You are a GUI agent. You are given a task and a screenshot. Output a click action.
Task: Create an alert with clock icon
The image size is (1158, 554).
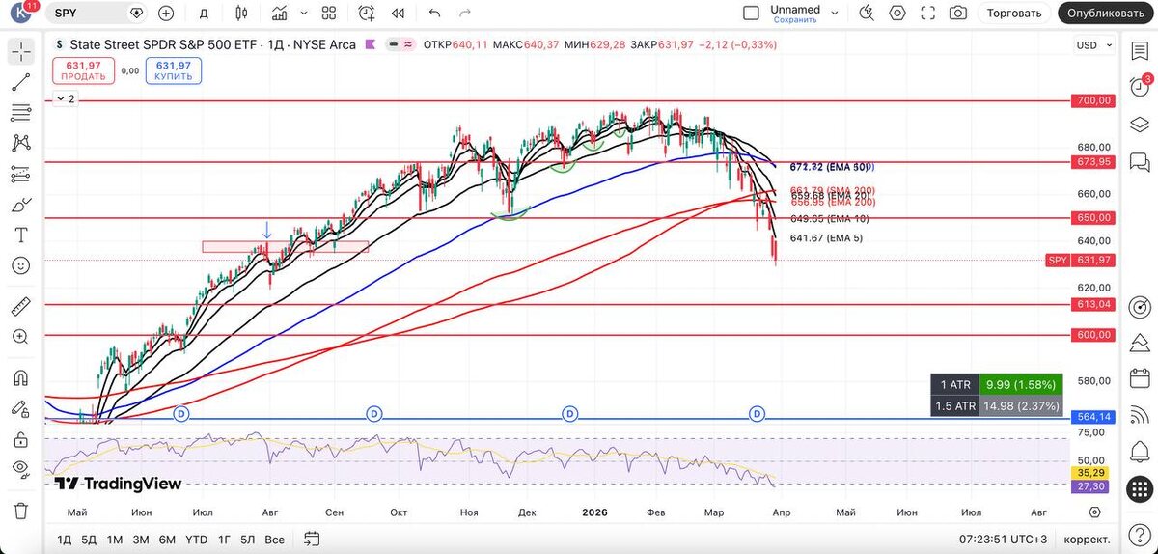(367, 14)
